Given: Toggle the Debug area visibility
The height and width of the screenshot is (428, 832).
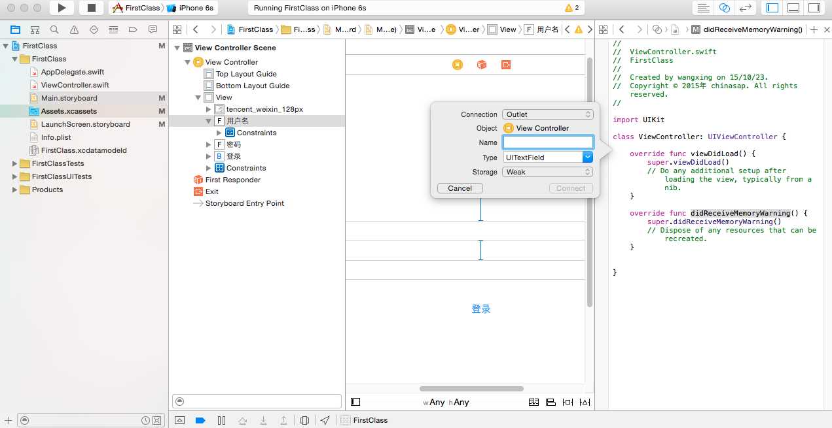Looking at the screenshot, I should pyautogui.click(x=793, y=8).
